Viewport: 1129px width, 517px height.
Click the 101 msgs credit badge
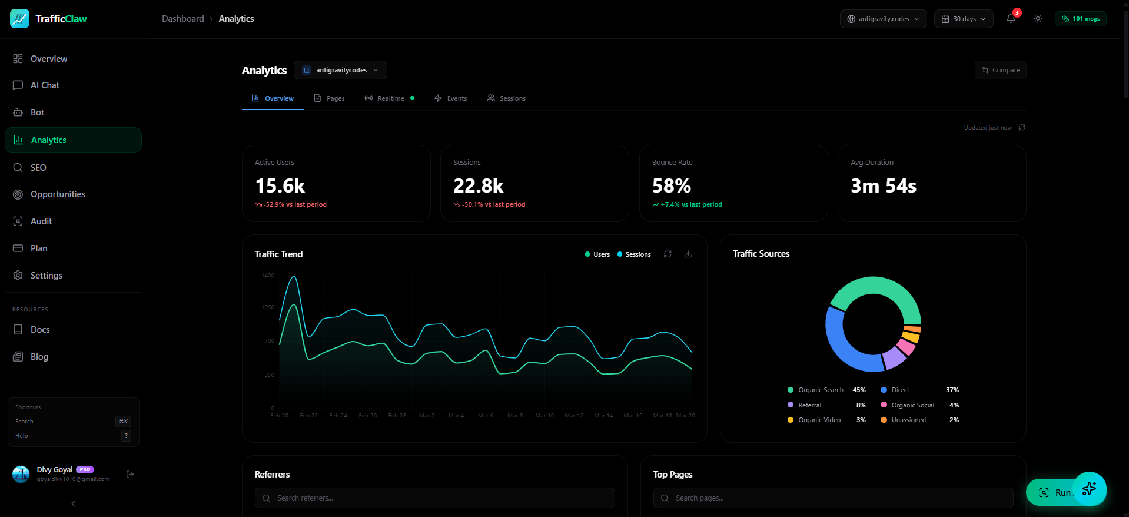tap(1081, 19)
